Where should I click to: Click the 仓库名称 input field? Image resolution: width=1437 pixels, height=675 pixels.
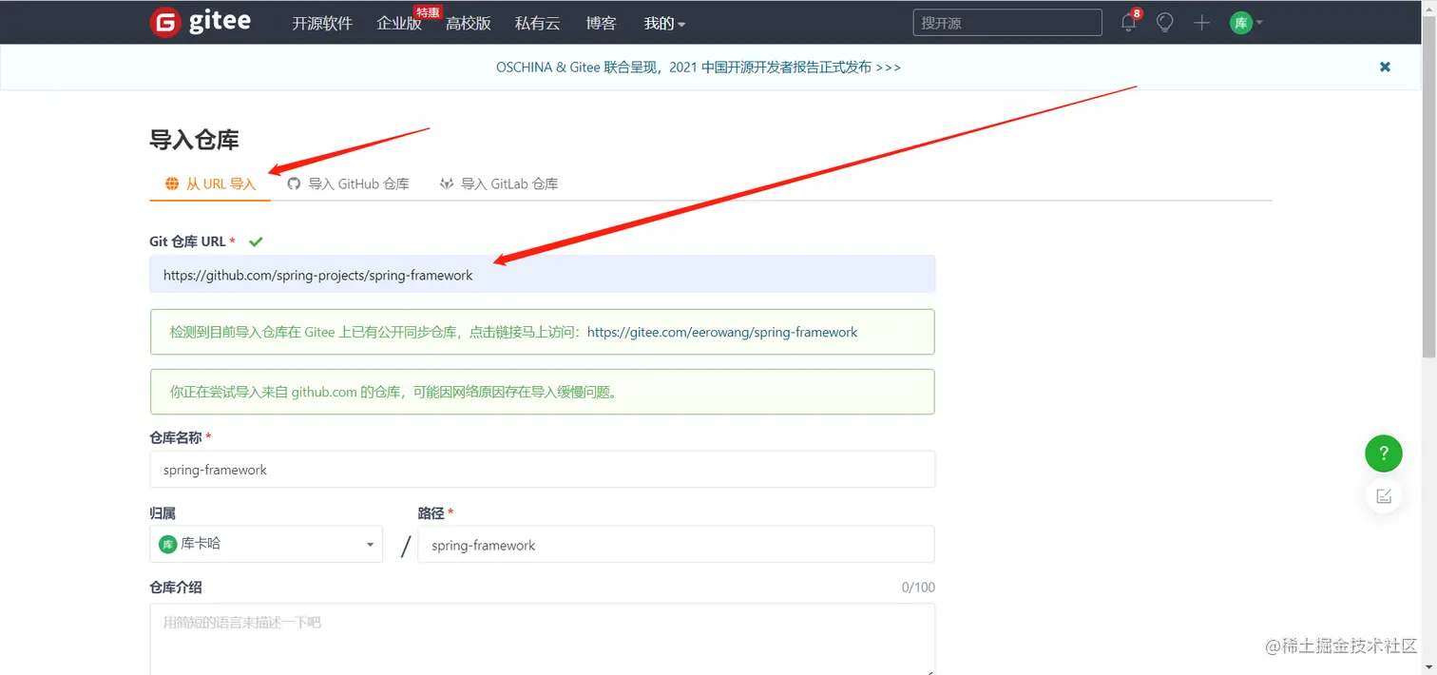[x=543, y=470]
